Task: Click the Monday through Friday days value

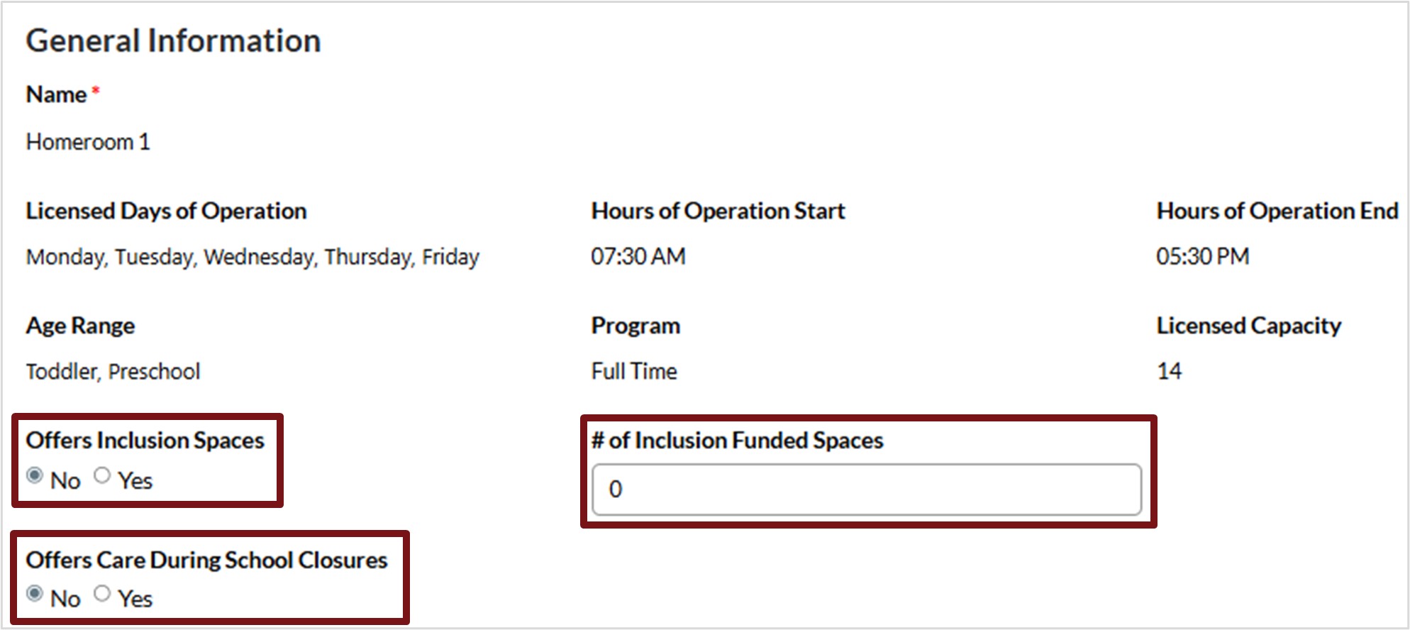Action: click(252, 257)
